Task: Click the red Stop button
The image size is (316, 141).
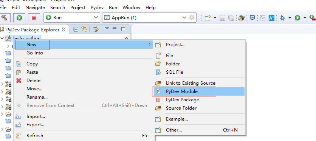Action: coord(34,18)
